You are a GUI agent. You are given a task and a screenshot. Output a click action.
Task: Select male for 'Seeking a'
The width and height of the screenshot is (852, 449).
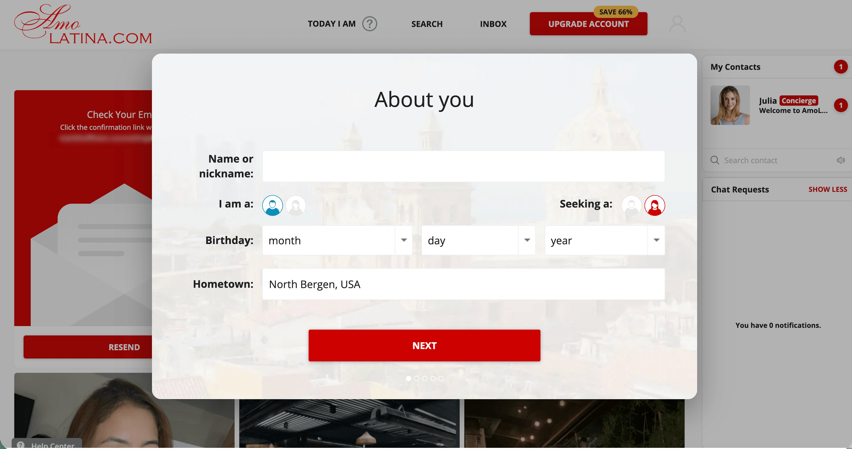631,205
